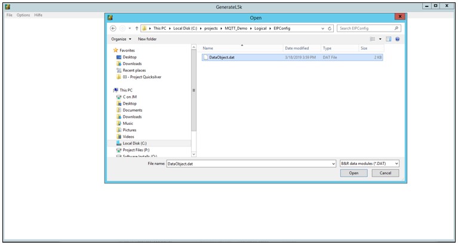
Task: Click the Back navigation arrow
Action: tap(113, 28)
